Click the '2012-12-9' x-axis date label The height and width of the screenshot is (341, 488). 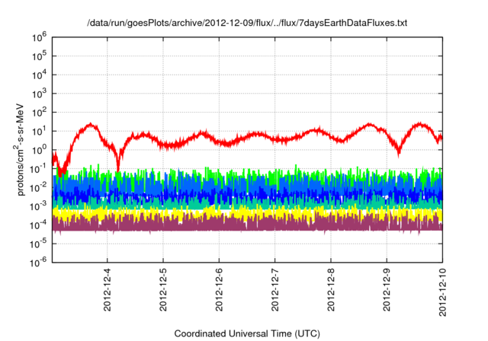click(387, 290)
